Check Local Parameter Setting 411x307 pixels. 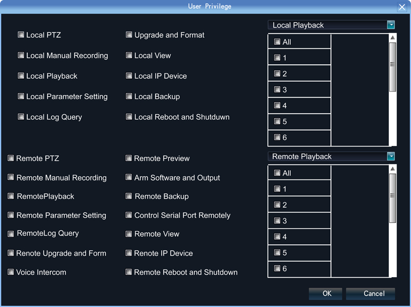point(21,96)
